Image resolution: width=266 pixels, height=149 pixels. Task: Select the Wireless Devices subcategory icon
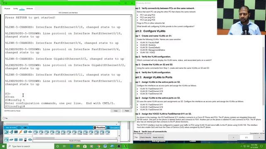(x=21, y=139)
